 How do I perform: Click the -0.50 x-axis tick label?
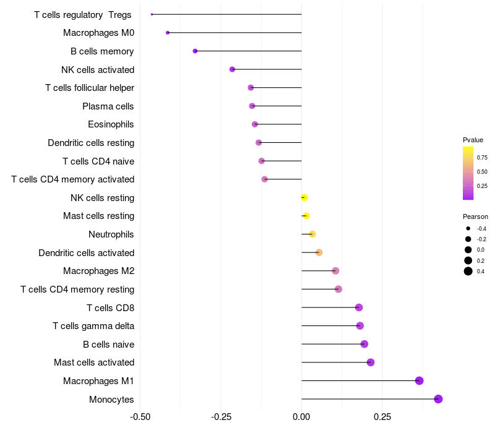click(140, 417)
